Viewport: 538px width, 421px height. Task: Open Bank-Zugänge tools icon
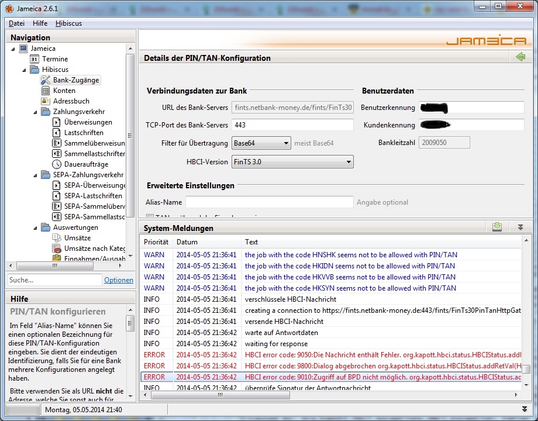[45, 80]
